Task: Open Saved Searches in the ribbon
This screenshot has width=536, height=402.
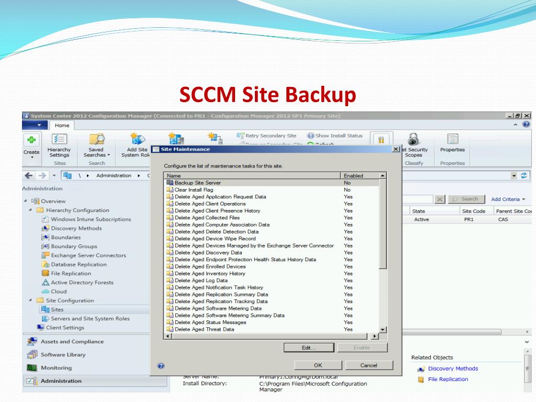Action: (97, 146)
